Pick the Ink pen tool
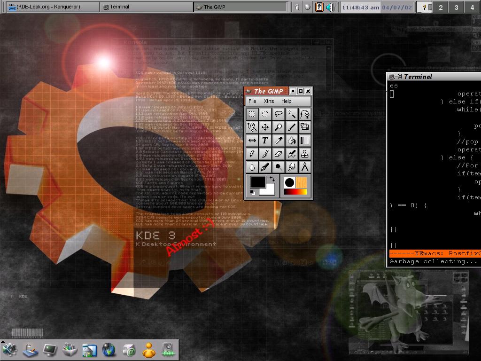This screenshot has height=361, width=481. (265, 167)
